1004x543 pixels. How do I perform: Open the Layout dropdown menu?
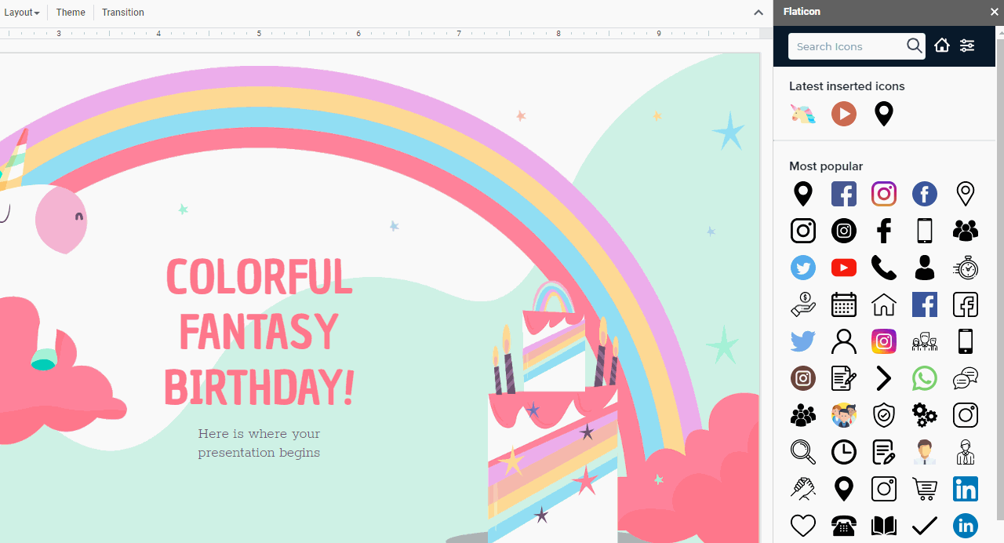tap(22, 13)
